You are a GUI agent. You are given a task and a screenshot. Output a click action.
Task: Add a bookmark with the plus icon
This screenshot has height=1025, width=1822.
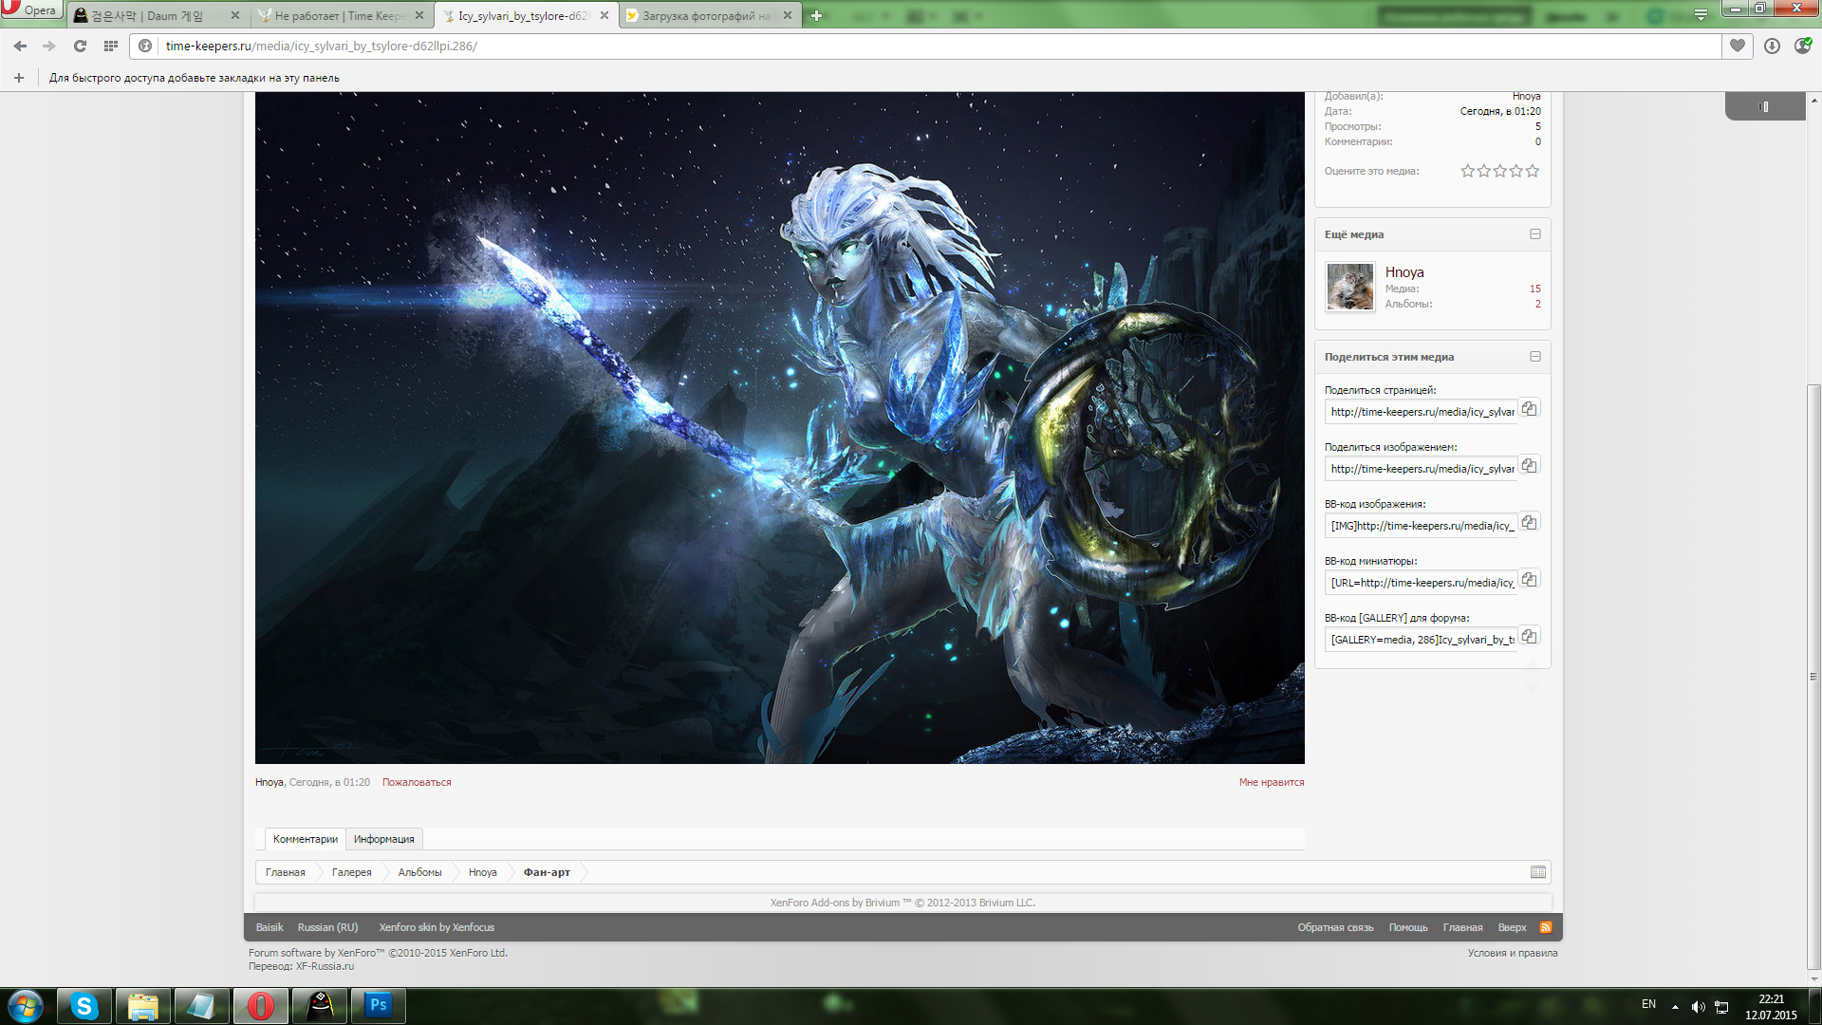pos(19,78)
